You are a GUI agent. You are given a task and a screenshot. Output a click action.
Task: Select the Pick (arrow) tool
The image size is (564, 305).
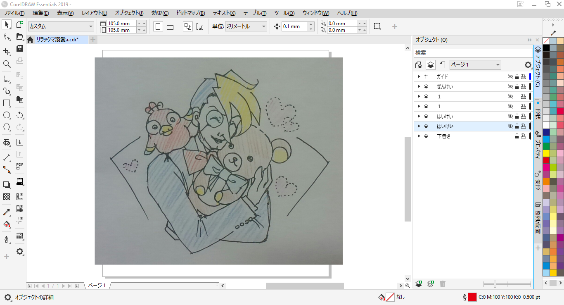[7, 25]
